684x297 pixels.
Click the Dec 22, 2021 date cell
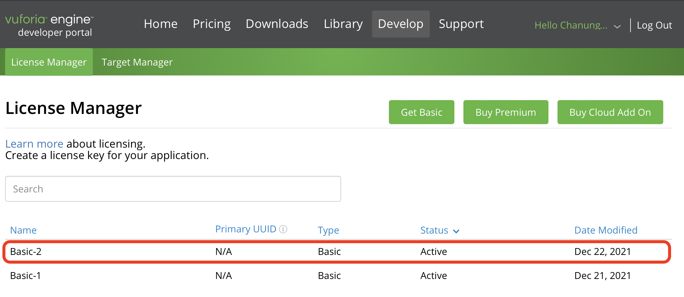(603, 252)
